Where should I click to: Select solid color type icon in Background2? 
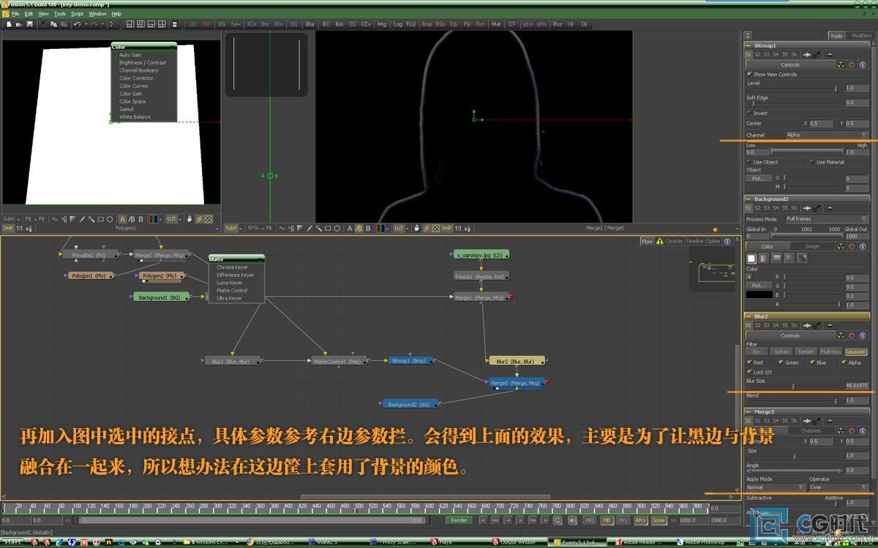pyautogui.click(x=751, y=258)
